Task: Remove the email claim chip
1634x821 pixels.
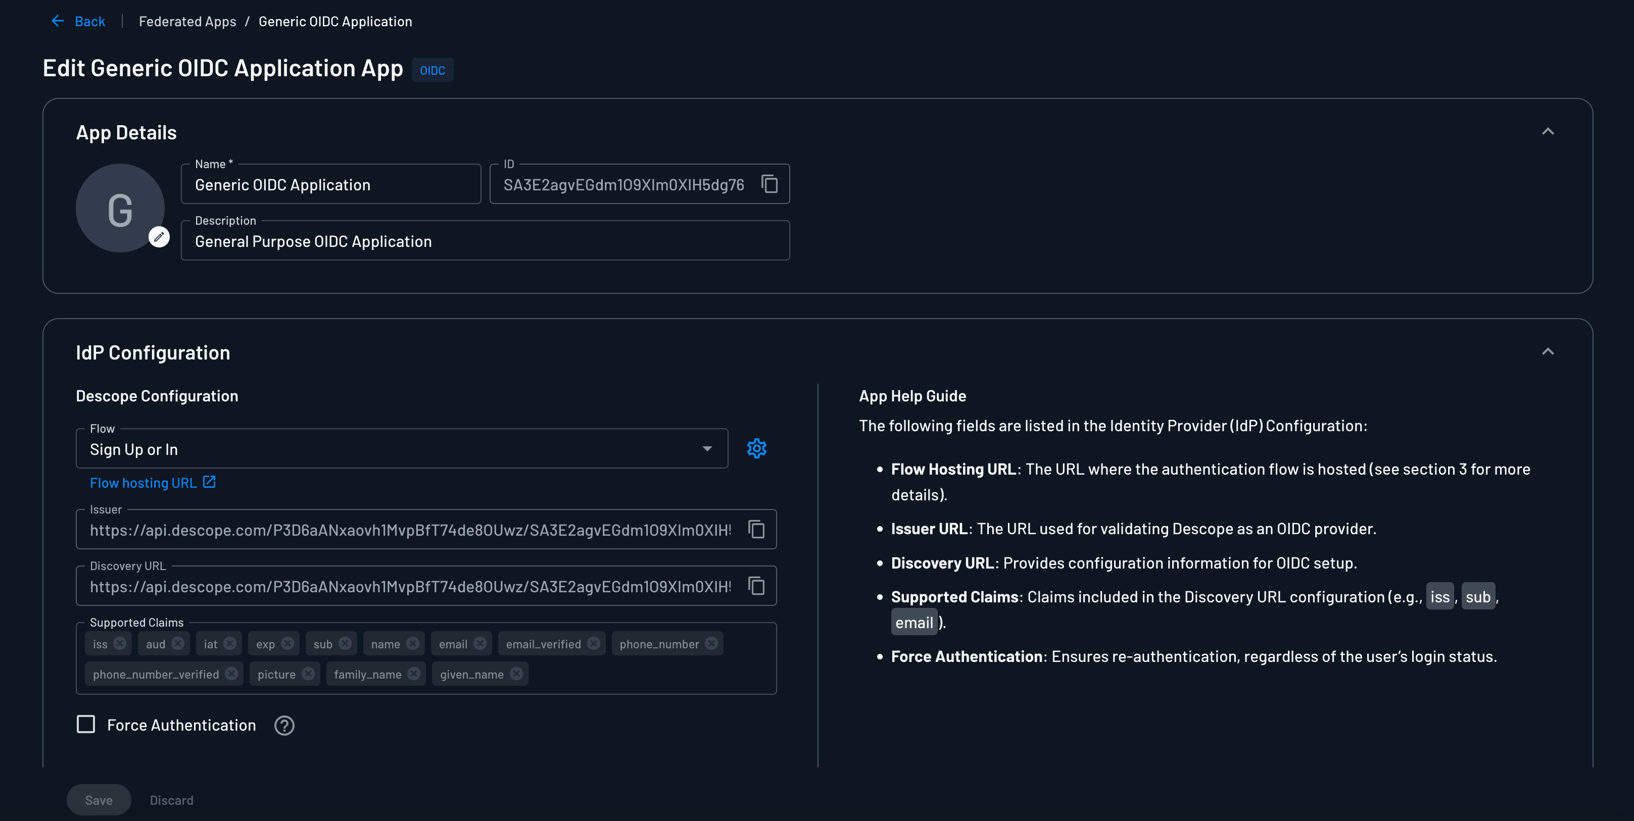Action: click(x=480, y=643)
